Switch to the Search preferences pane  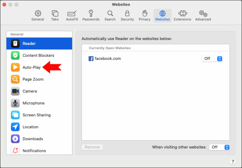[x=110, y=15]
